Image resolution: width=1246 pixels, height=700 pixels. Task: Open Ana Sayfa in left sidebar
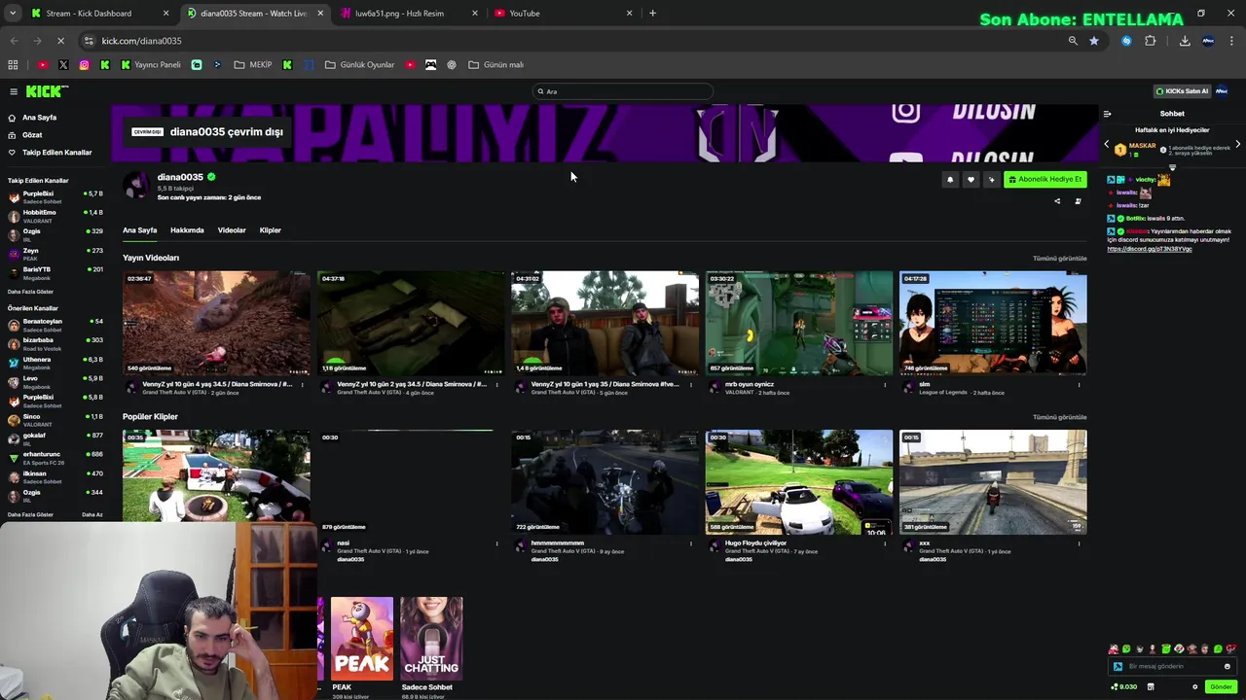tap(39, 118)
